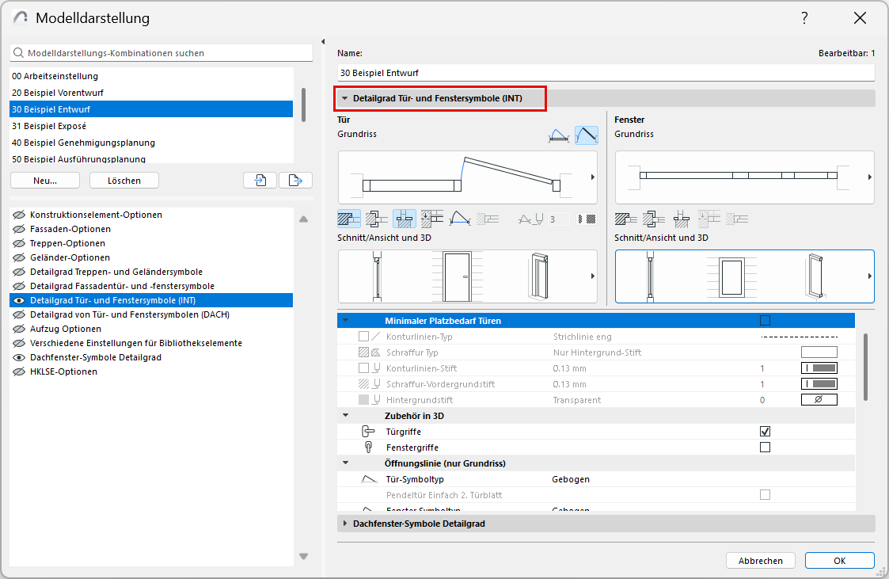Viewport: 889px width, 579px height.
Task: Select the door swing arc icon below the Tür preview
Action: [458, 219]
